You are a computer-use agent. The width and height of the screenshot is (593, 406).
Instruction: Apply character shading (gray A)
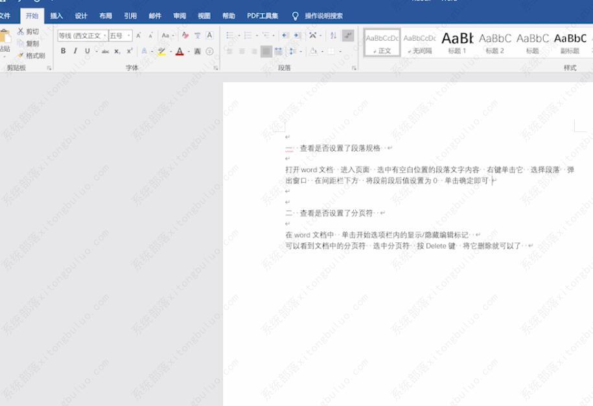click(198, 51)
